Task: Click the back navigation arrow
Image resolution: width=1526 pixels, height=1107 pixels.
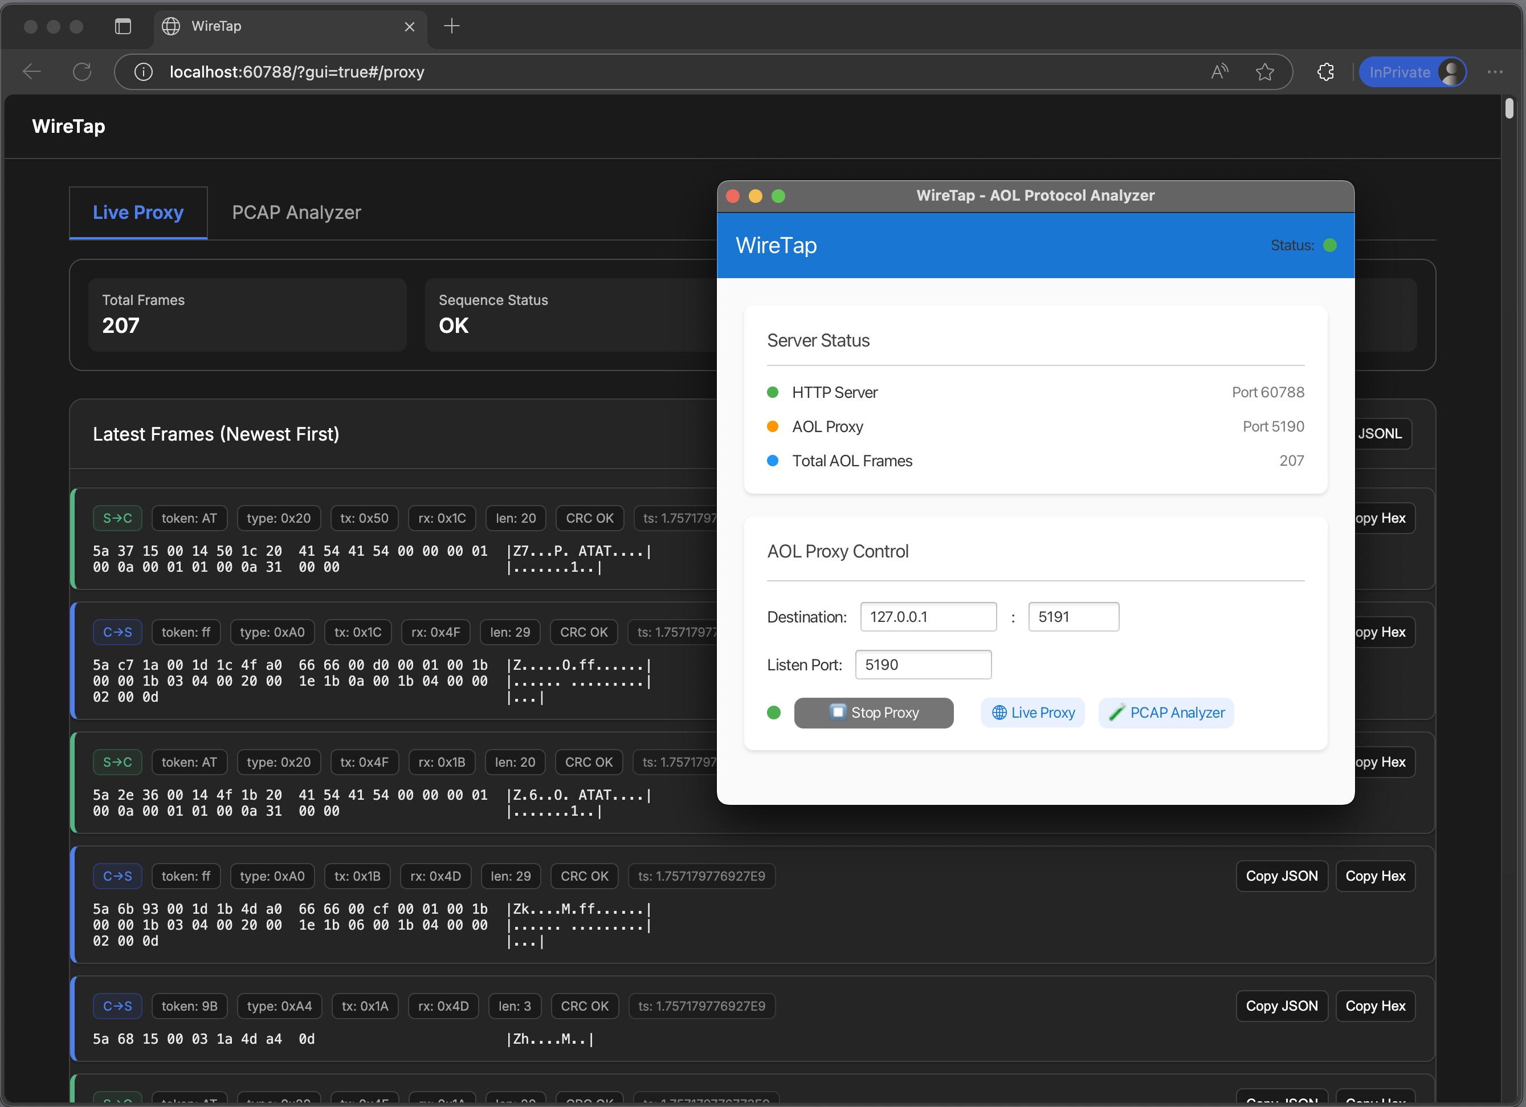Action: [x=31, y=72]
